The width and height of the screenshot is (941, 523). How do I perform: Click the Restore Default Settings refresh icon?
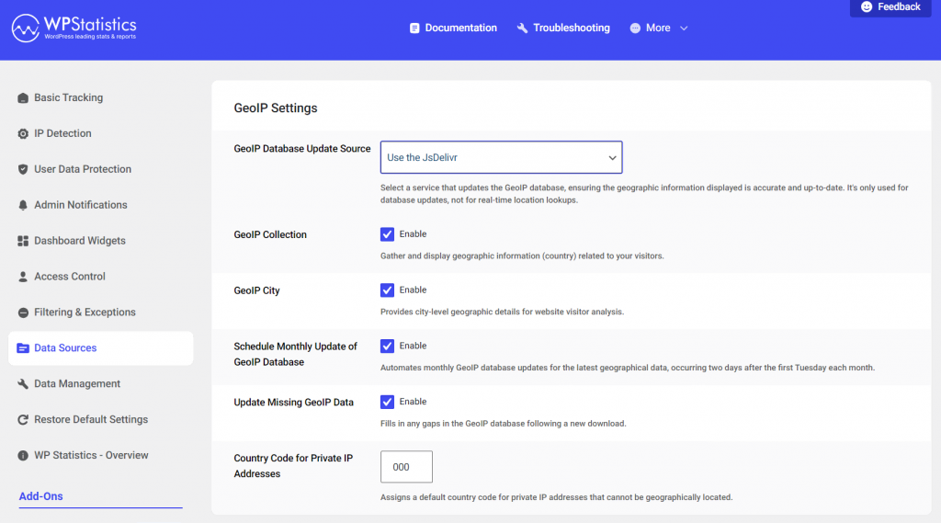[23, 420]
